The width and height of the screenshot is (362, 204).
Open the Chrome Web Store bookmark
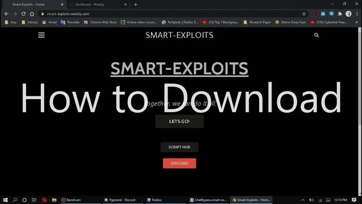[100, 23]
